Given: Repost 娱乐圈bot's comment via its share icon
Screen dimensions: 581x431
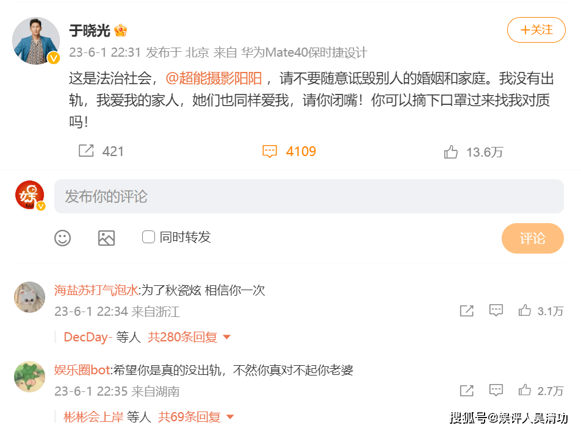Looking at the screenshot, I should pyautogui.click(x=466, y=390).
